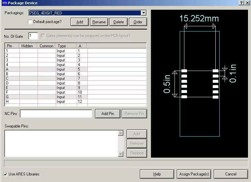
Task: Toggle the Default package checkbox
Action: coord(30,22)
